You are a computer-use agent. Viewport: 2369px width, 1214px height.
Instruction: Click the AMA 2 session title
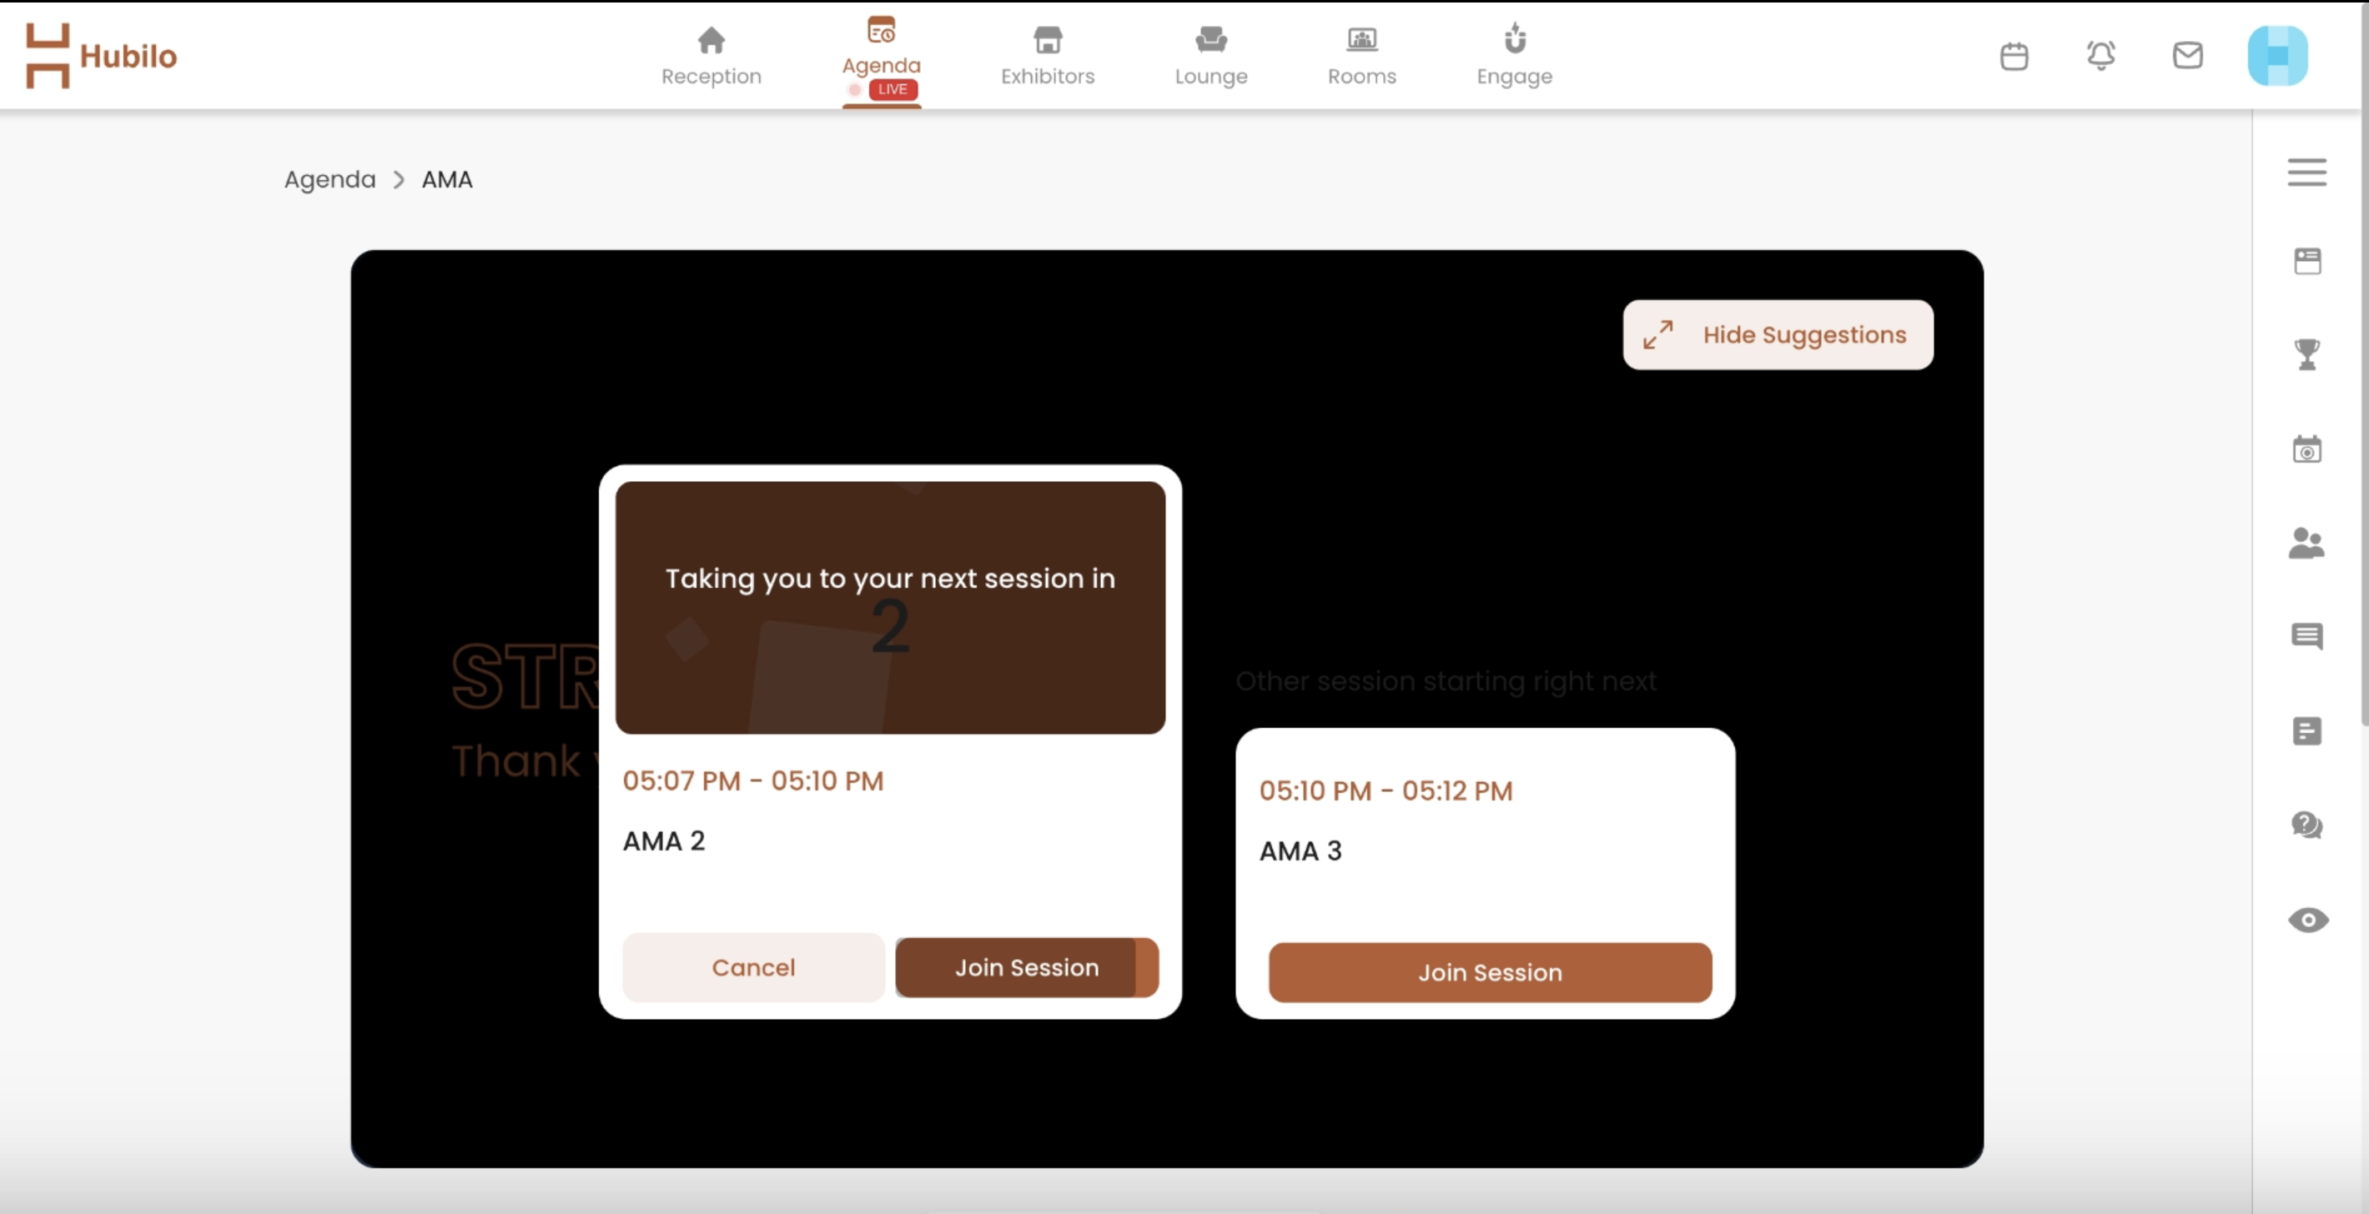[663, 841]
